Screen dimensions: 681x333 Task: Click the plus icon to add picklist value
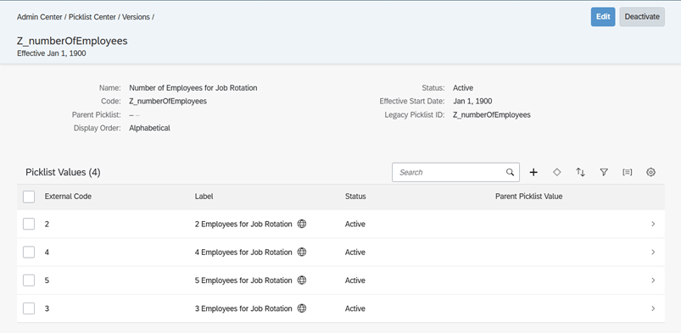[533, 172]
